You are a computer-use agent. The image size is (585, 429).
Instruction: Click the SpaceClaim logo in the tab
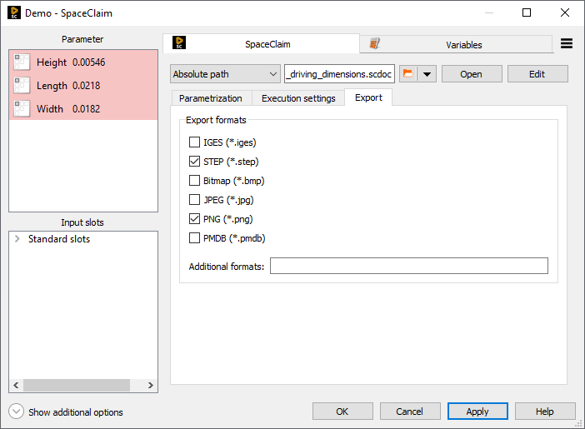tap(179, 42)
